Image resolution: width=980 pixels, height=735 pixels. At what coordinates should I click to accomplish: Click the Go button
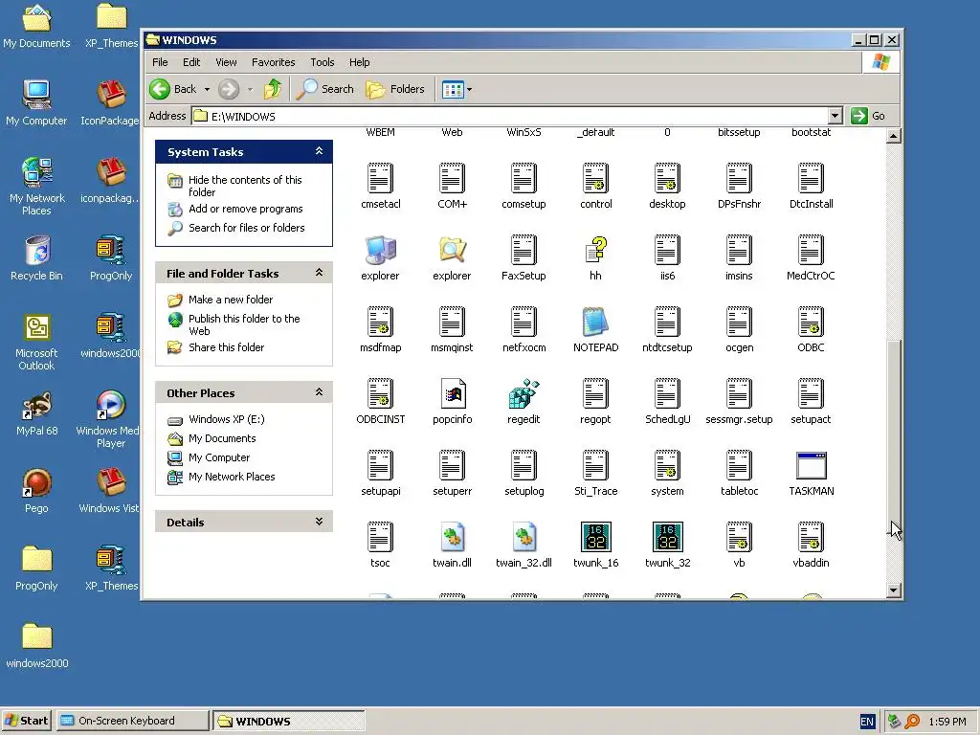[869, 116]
